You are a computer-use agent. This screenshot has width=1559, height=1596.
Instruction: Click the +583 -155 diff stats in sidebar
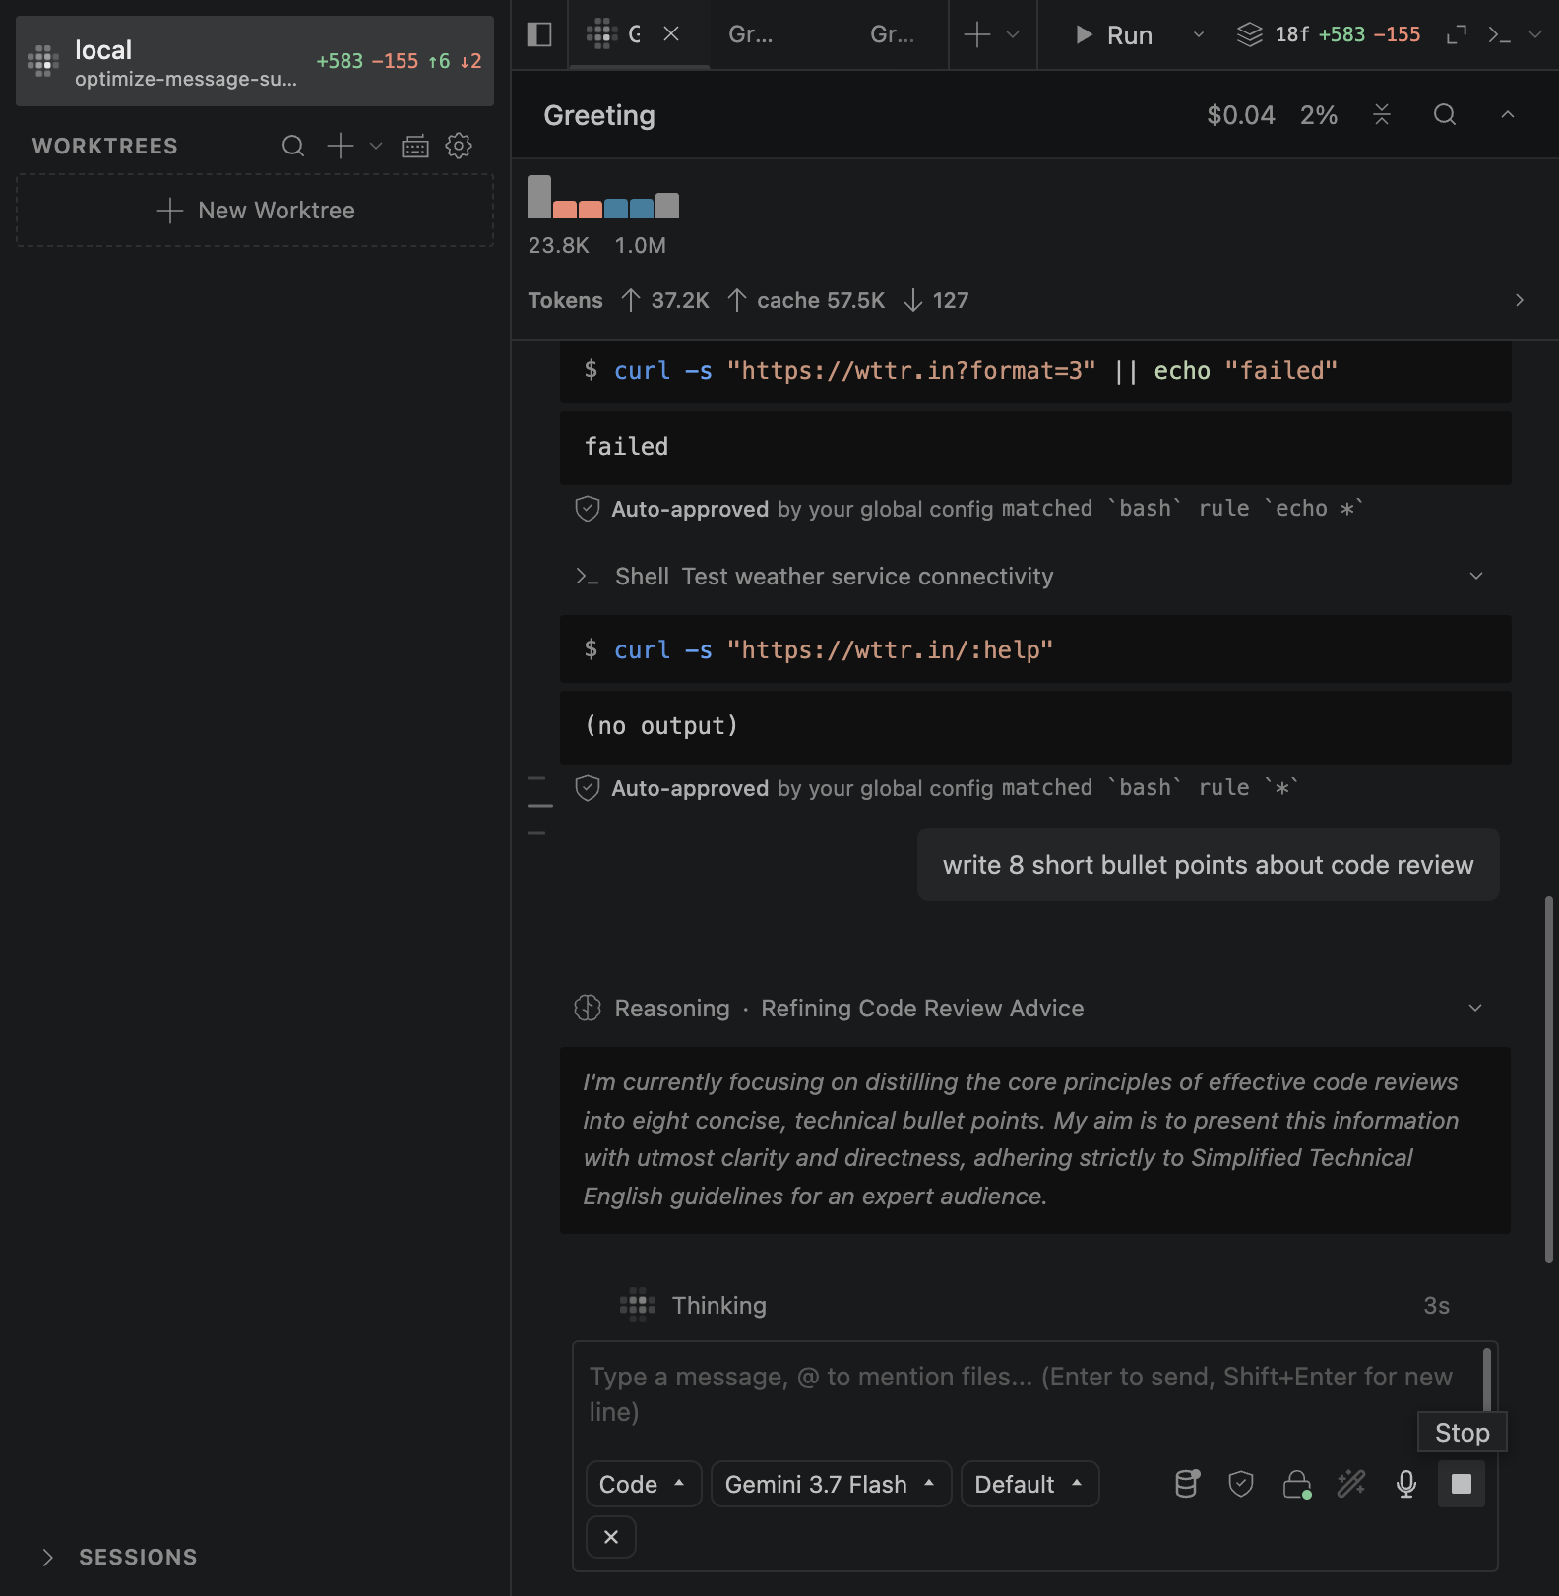pyautogui.click(x=367, y=61)
